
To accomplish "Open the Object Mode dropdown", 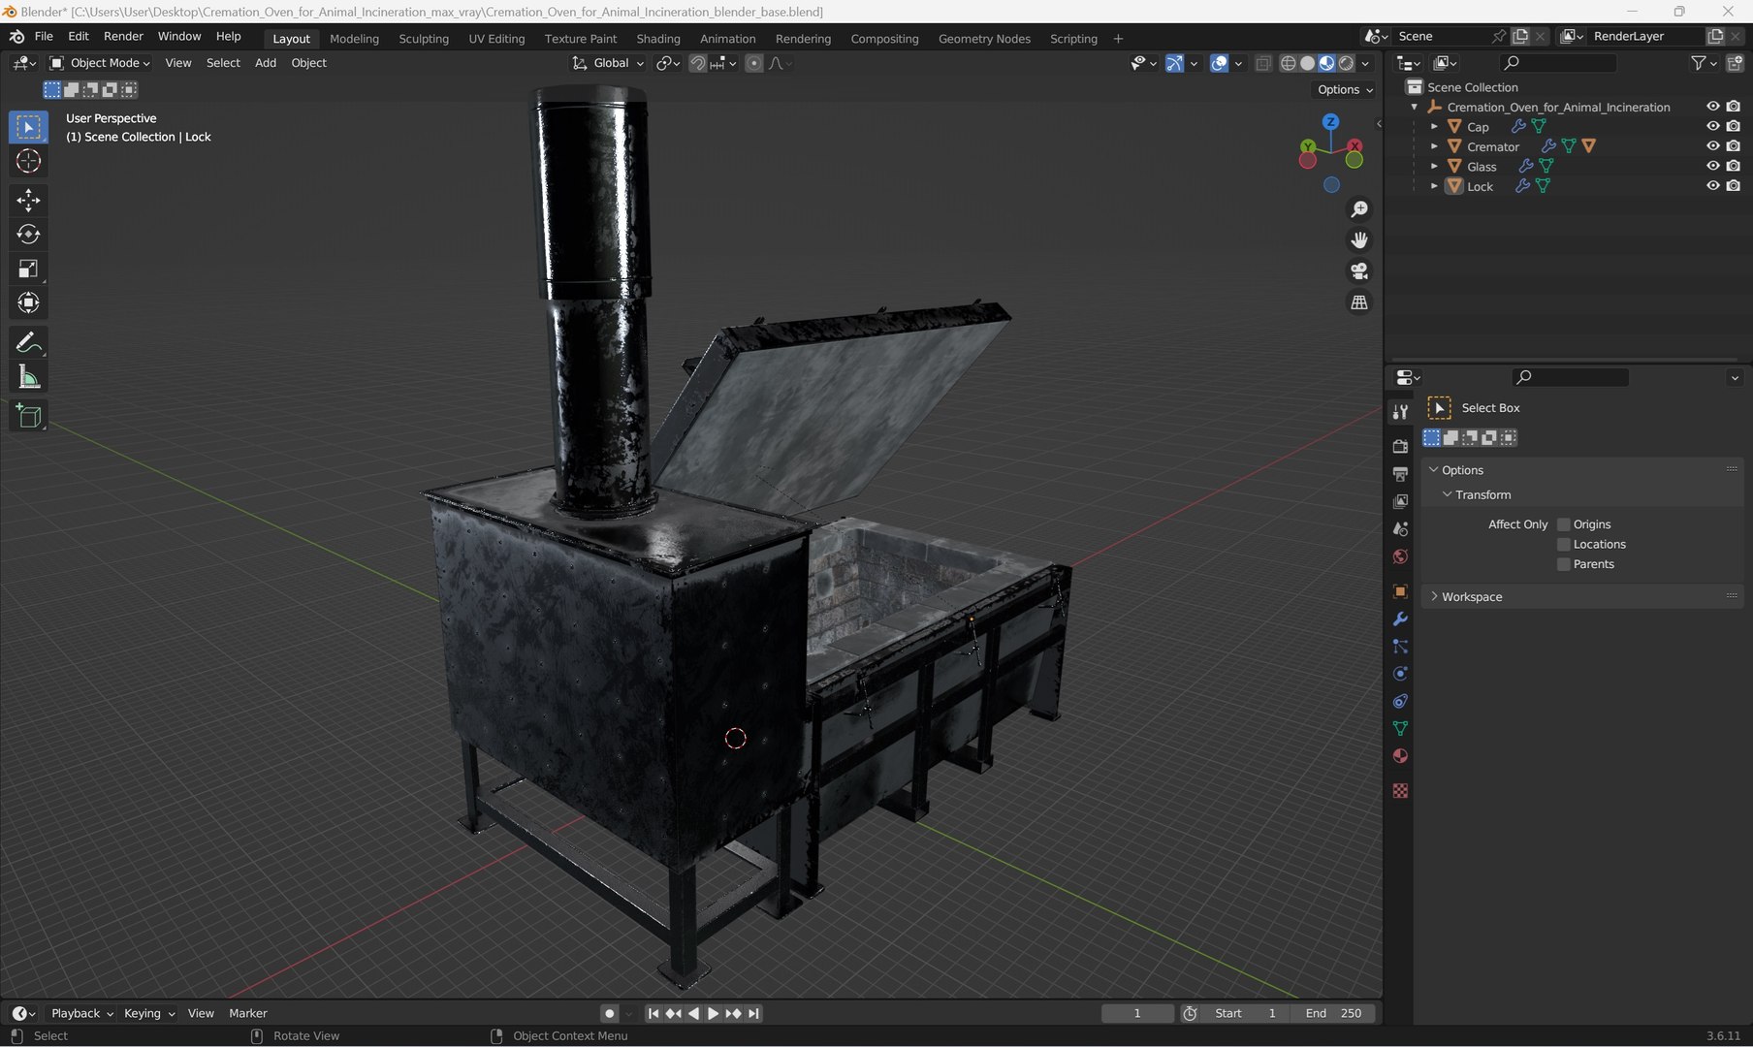I will [x=100, y=63].
